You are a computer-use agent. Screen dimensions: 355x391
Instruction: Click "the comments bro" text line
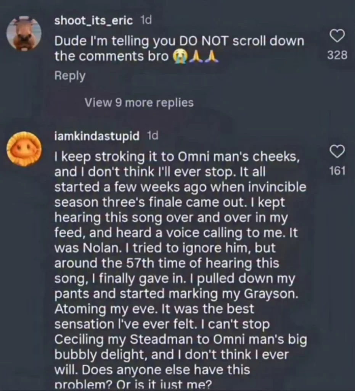(111, 57)
